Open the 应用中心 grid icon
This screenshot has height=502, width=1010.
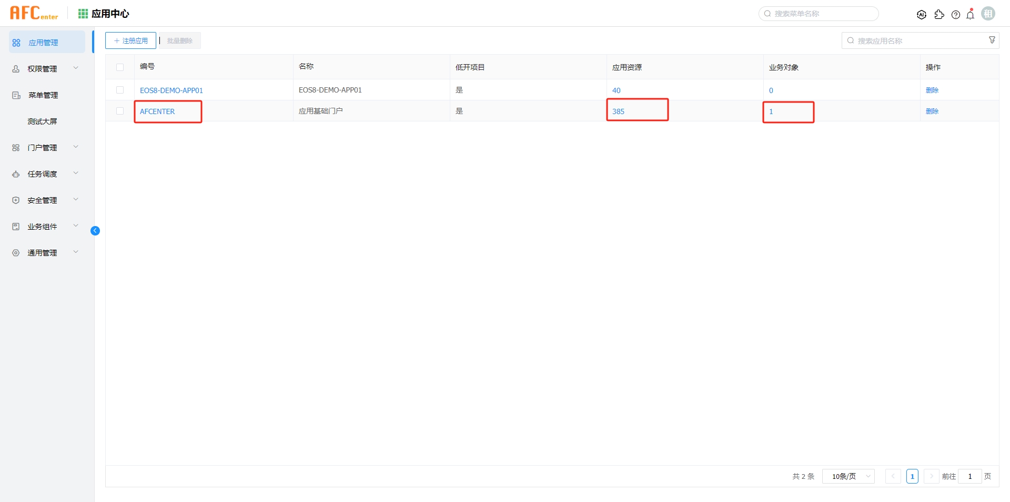(83, 14)
